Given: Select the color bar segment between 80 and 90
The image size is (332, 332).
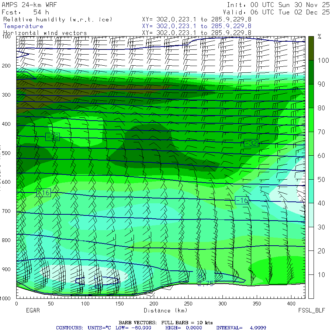Looking at the screenshot, I should coord(311,96).
